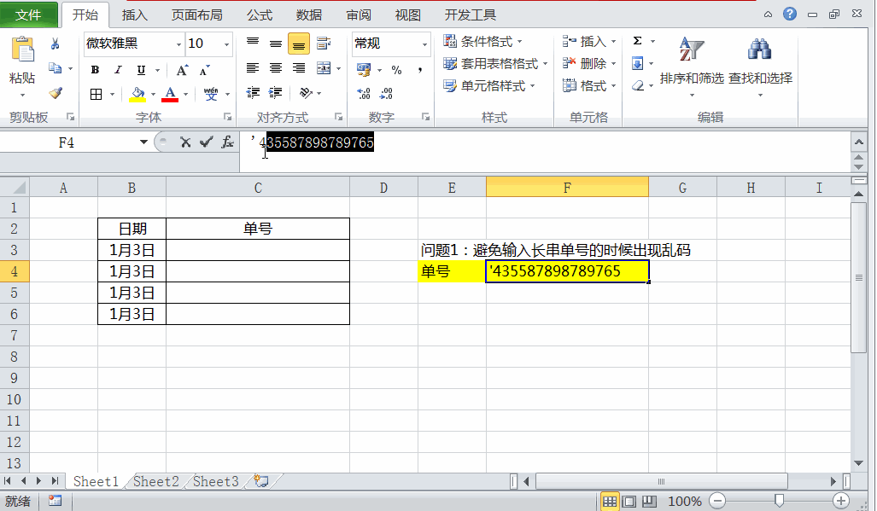Viewport: 877px width, 511px height.
Task: Click the Insert Function fx icon
Action: 227,143
